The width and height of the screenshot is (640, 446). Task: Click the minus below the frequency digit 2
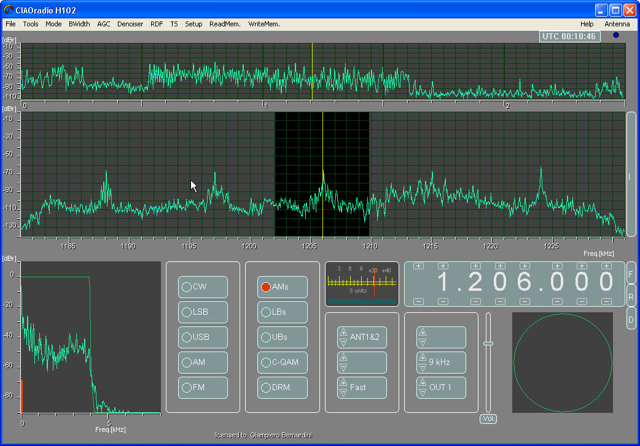pos(475,302)
